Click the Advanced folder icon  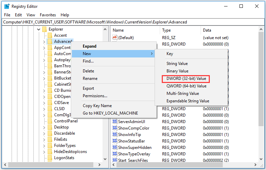[50, 41]
